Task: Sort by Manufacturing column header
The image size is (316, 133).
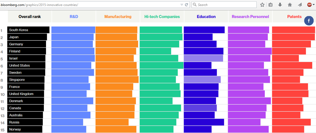Action: coord(118,17)
